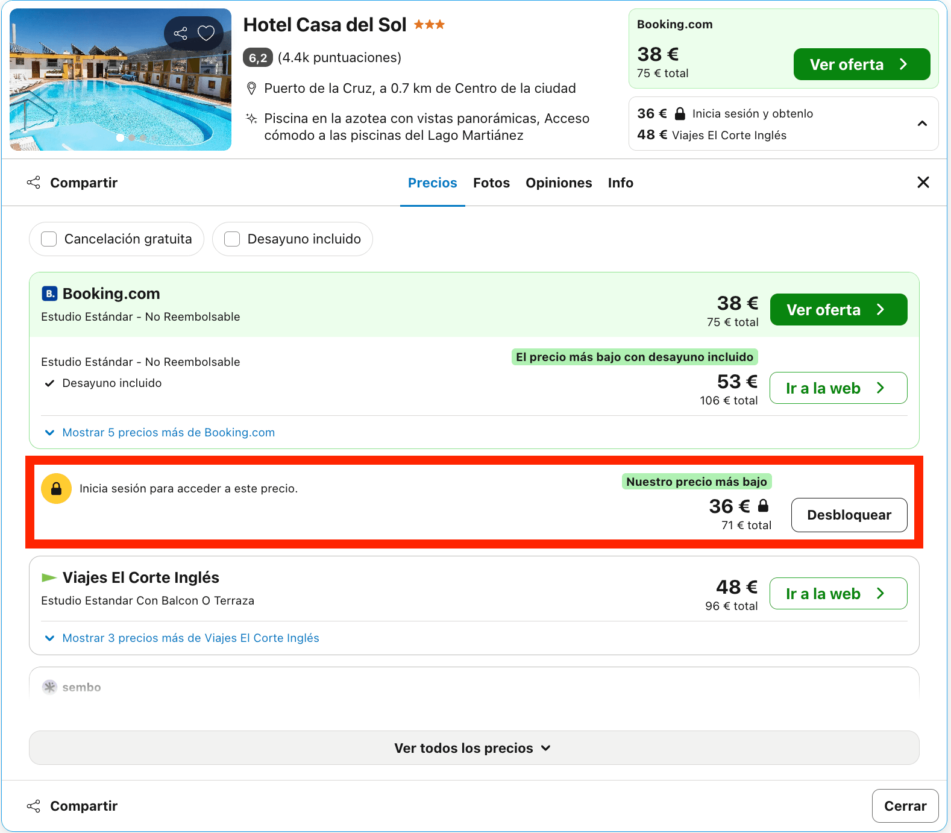Click the location pin icon next to Puerto de la Cruz
Viewport: 951px width, 833px height.
(x=252, y=89)
